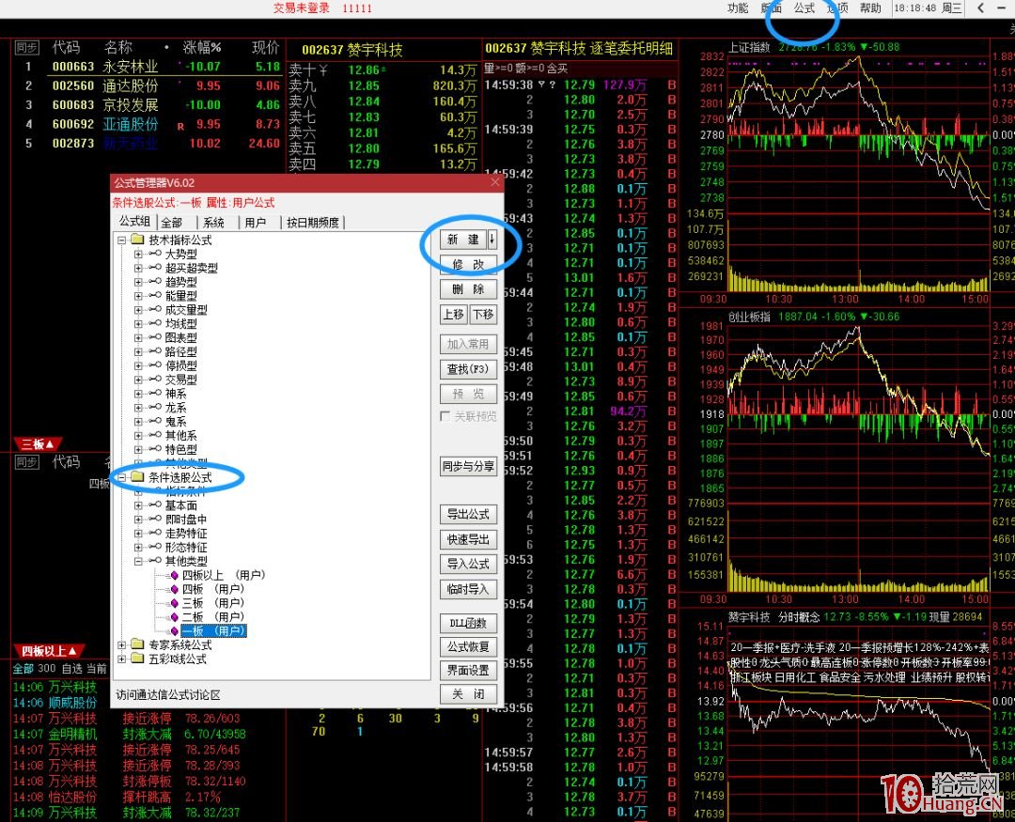Viewport: 1015px width, 822px height.
Task: Collapse the 条件选股公式 folder node
Action: (121, 478)
